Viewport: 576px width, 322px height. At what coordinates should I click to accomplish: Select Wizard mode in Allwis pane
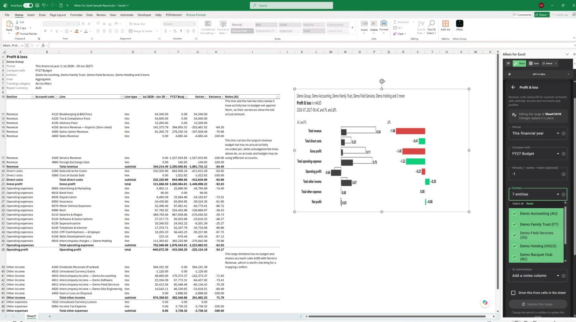[519, 63]
